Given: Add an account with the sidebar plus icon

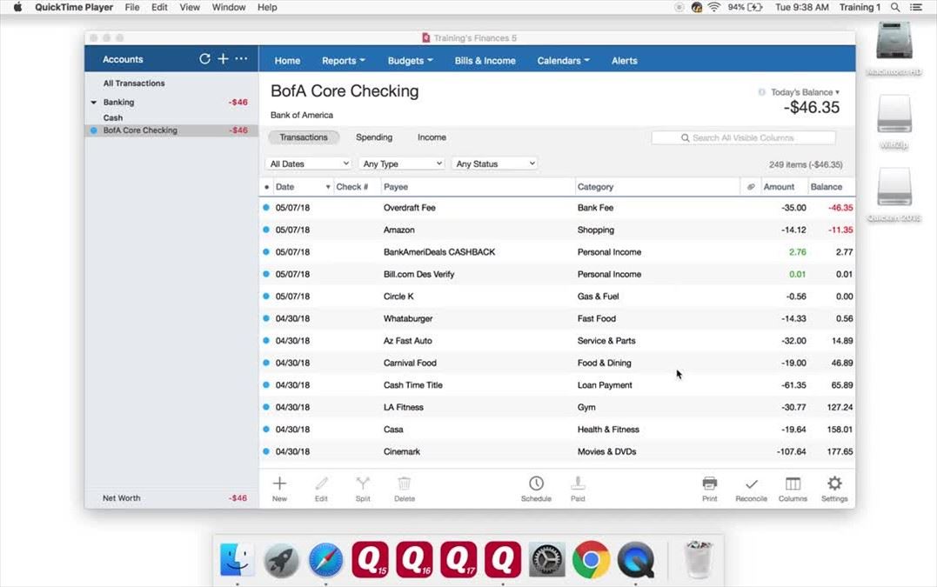Looking at the screenshot, I should tap(223, 59).
